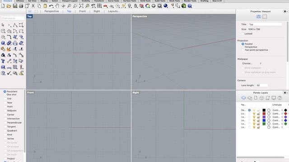
Task: Open the Wallpaper Choose dropdown
Action: 252,63
